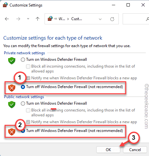The width and height of the screenshot is (149, 156).
Task: Select Turn off Firewall for private network
Action: [x=23, y=87]
